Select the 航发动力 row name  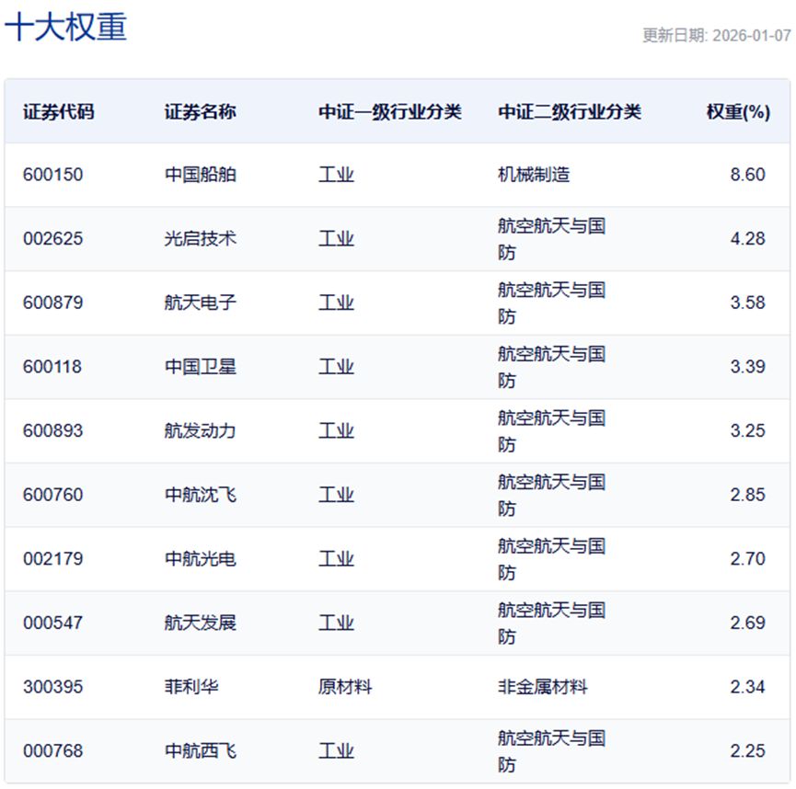[200, 430]
